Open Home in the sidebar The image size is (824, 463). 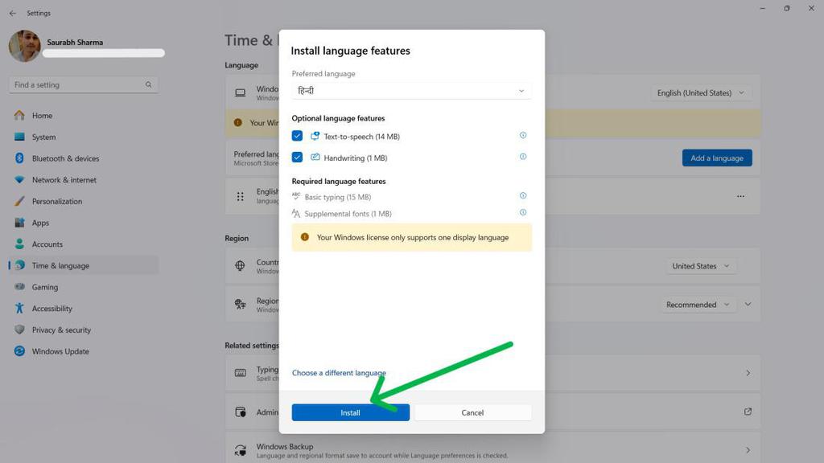point(83,116)
